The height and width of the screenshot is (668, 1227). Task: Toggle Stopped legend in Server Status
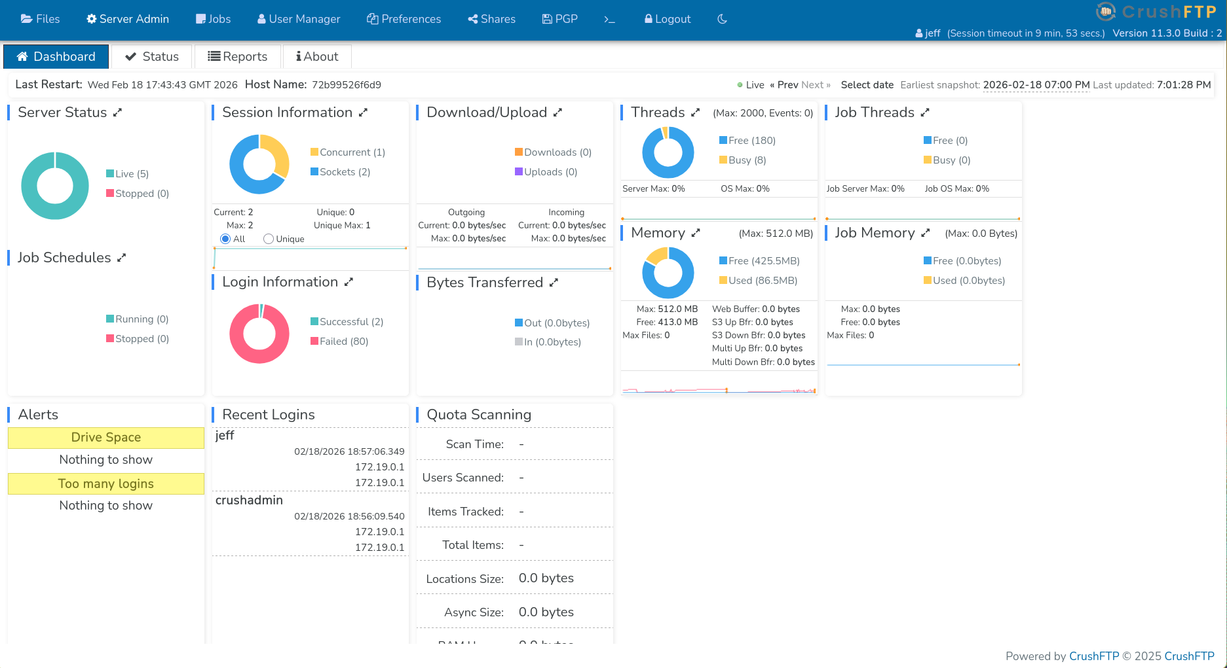click(x=138, y=194)
